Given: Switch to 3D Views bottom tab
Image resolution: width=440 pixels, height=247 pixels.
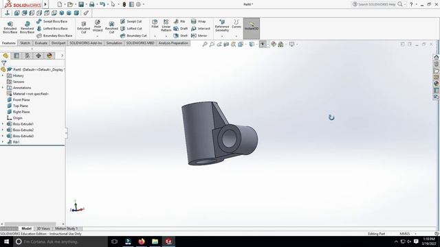Looking at the screenshot, I should 43,228.
